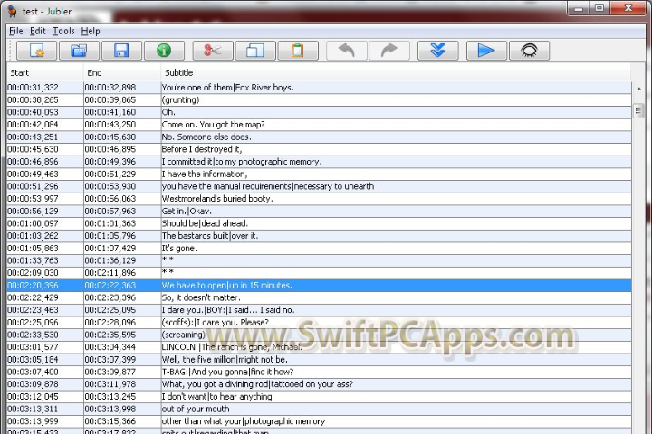The height and width of the screenshot is (434, 652).
Task: Click the Jubler app icon in title bar
Action: click(x=13, y=11)
